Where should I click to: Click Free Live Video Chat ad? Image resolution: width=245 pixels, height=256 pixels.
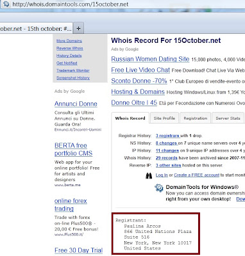click(140, 70)
